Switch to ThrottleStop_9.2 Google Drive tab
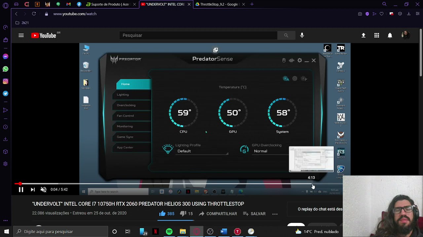This screenshot has height=237, width=423. click(x=220, y=4)
